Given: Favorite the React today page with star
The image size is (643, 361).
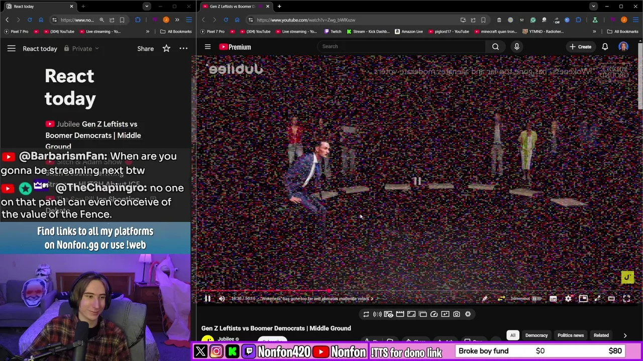Looking at the screenshot, I should [x=166, y=49].
